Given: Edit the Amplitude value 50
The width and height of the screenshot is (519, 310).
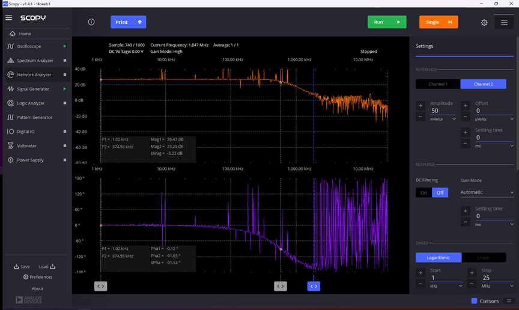Looking at the screenshot, I should pyautogui.click(x=443, y=111).
